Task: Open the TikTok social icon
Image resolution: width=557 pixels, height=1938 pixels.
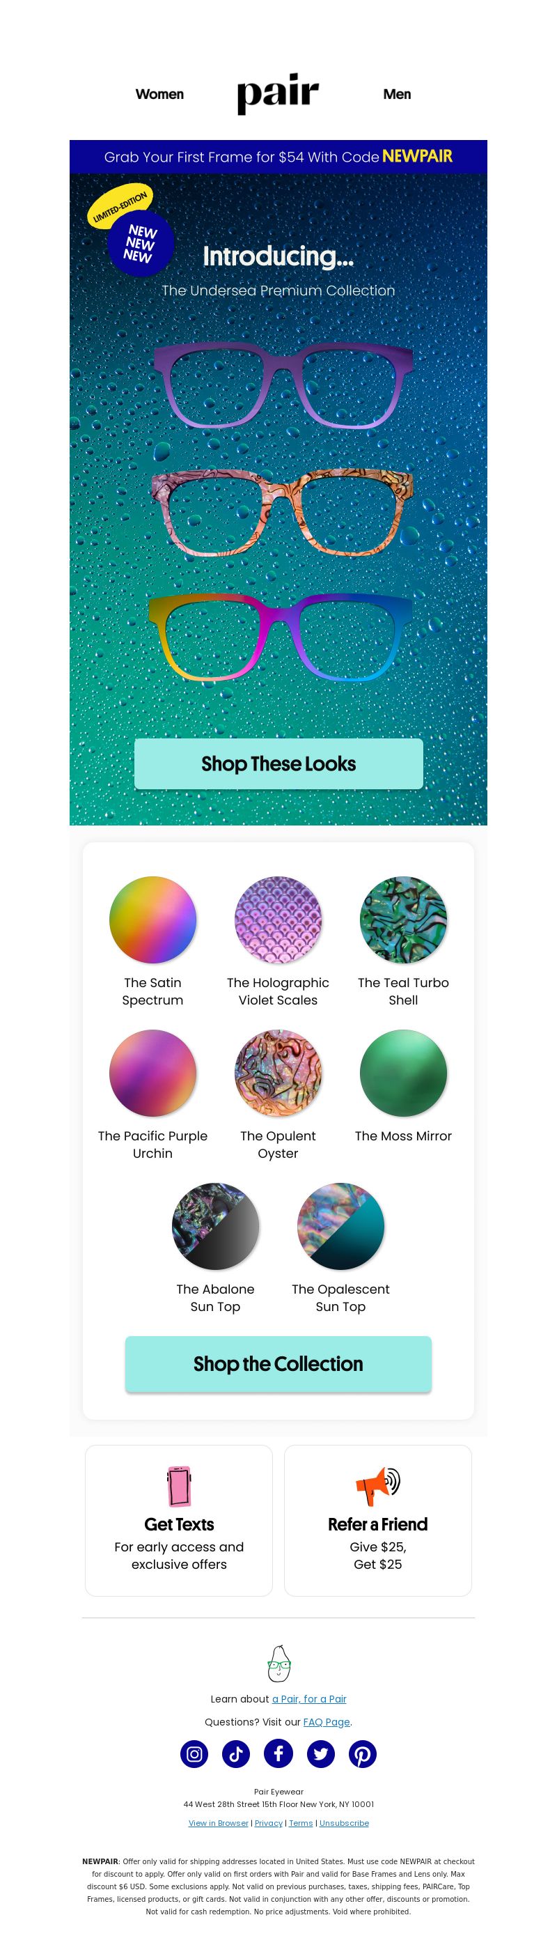Action: pos(236,1753)
